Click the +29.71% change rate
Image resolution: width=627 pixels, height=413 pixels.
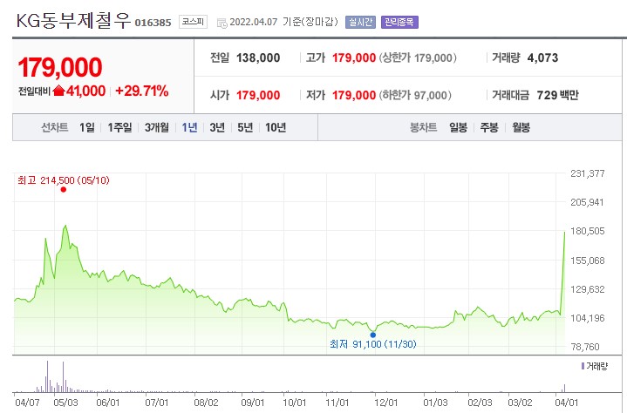click(x=142, y=91)
